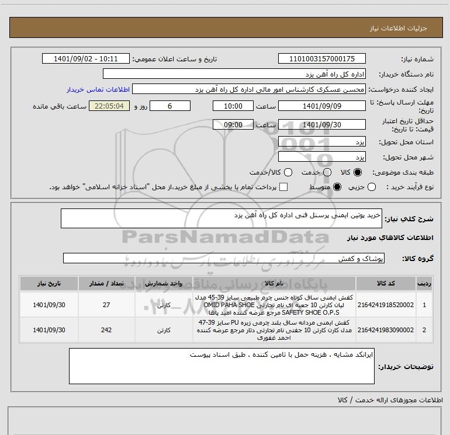
Task: Select the کالا/خدمت radio button
Action: [288, 172]
